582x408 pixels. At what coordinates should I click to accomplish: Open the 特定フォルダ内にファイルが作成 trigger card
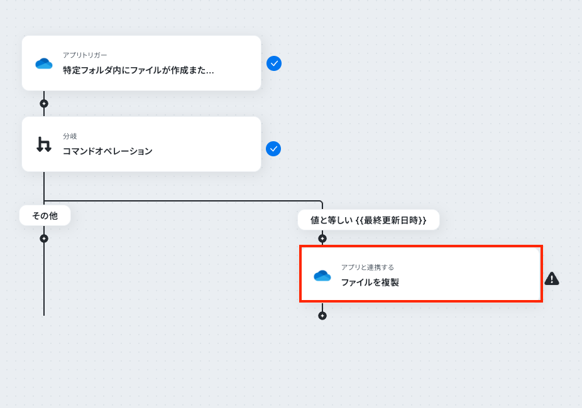pos(141,63)
